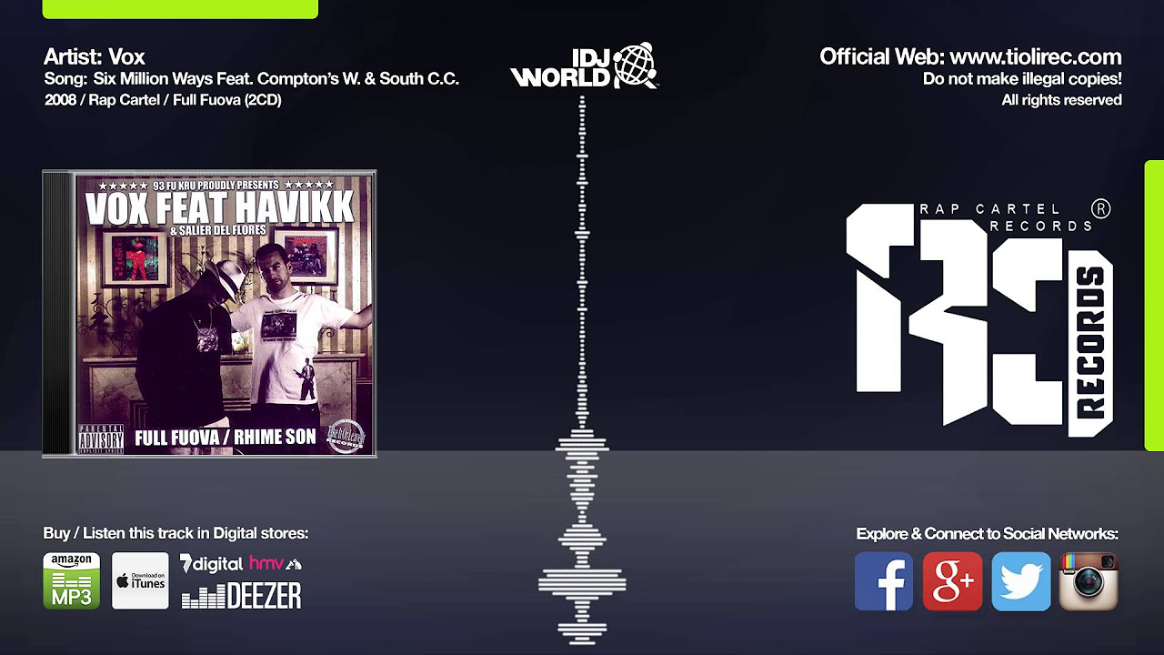Select the 2008 / Rap Cartel / Full Fuova text
This screenshot has height=655, width=1164.
pos(163,100)
